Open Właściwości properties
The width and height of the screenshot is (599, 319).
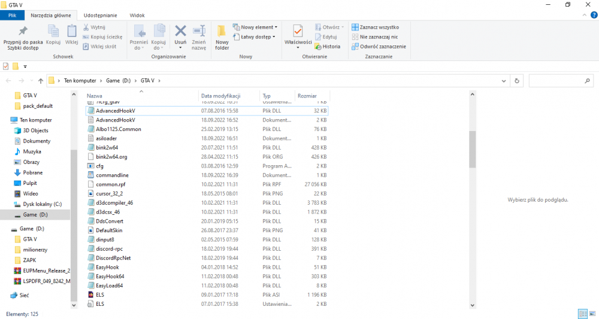pos(298,37)
